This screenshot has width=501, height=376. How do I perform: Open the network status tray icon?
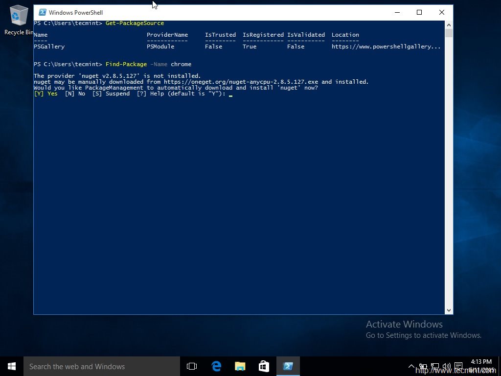(x=434, y=366)
